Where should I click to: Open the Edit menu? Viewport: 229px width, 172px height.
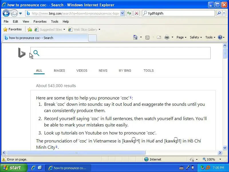[x=15, y=21]
